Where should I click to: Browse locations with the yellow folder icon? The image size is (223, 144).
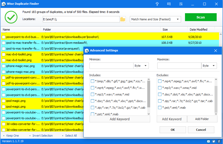(x=123, y=19)
